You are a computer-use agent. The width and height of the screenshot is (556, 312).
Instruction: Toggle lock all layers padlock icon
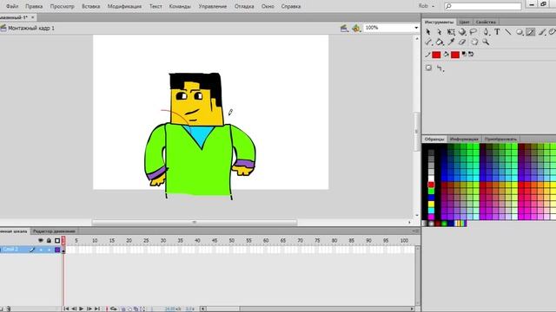pyautogui.click(x=49, y=241)
